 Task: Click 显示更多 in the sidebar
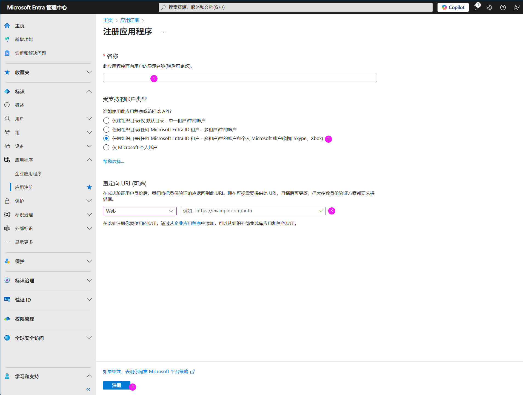tap(24, 242)
